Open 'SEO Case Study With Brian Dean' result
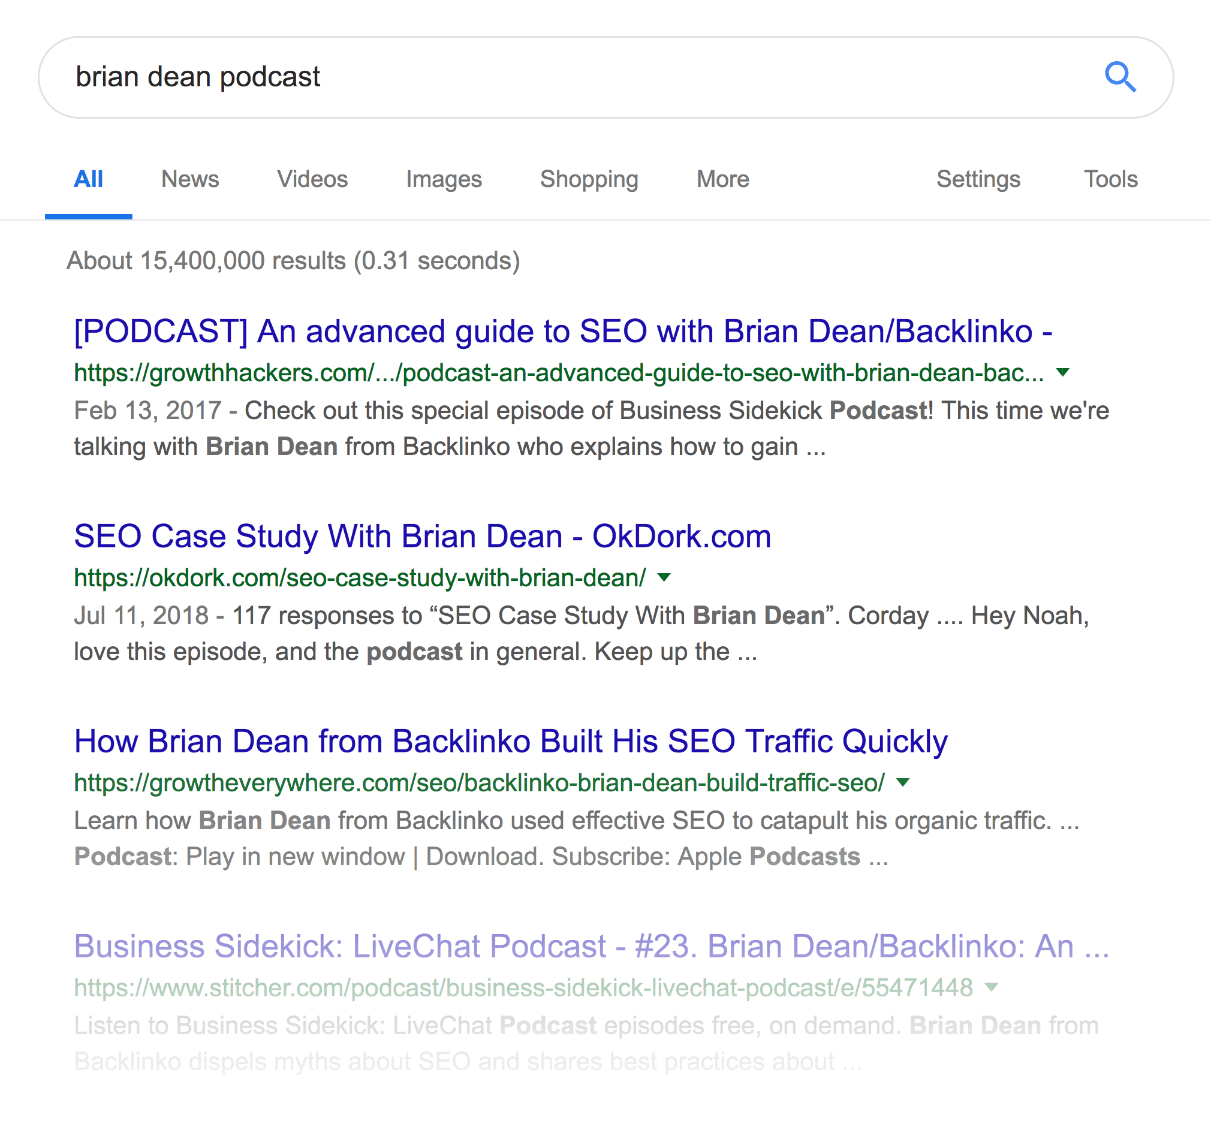This screenshot has height=1127, width=1211. tap(423, 537)
